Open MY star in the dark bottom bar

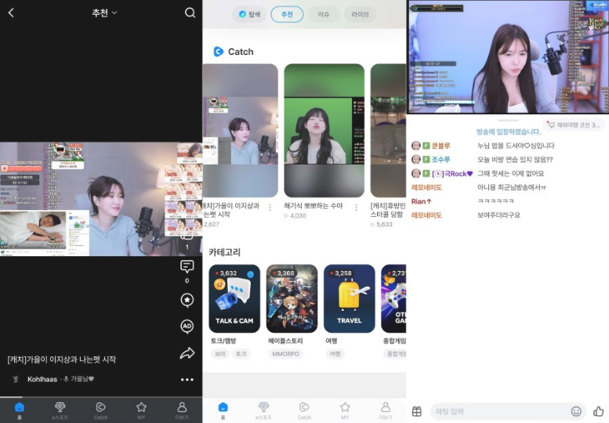pos(141,410)
